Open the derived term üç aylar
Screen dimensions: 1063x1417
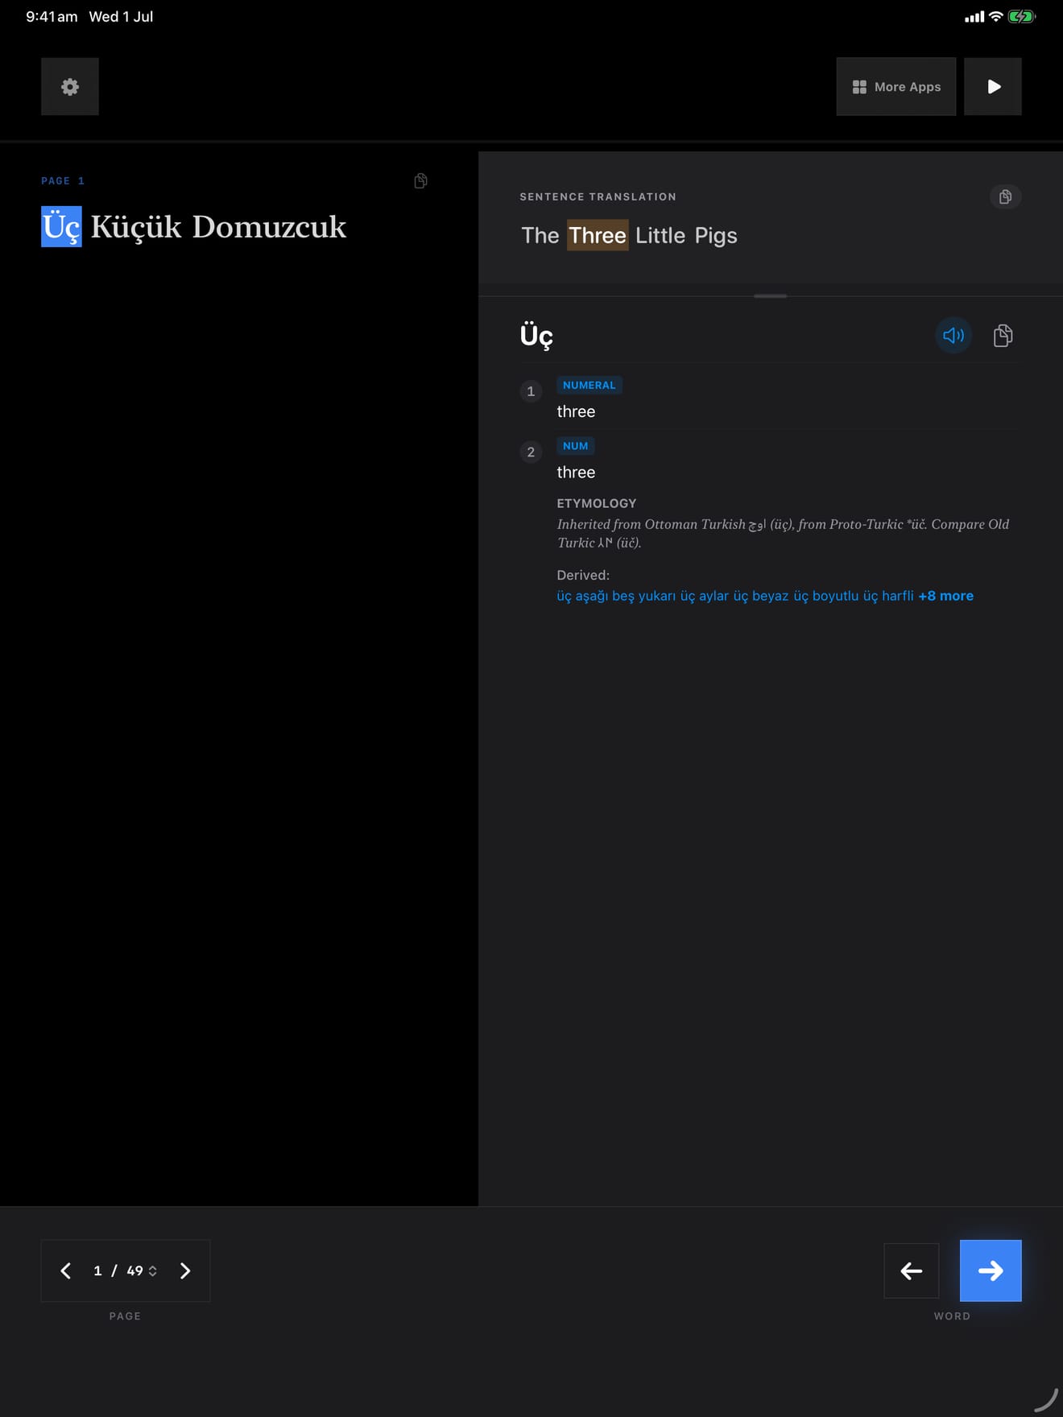[x=704, y=596]
